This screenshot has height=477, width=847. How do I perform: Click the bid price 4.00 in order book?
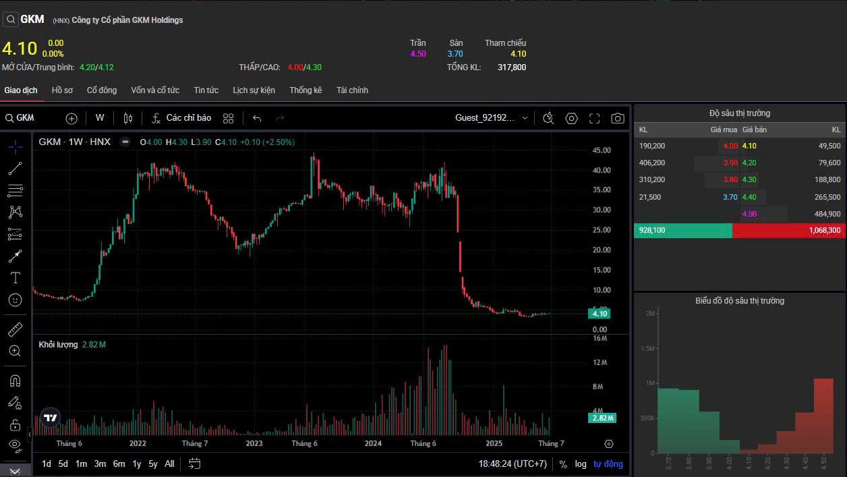tap(730, 146)
